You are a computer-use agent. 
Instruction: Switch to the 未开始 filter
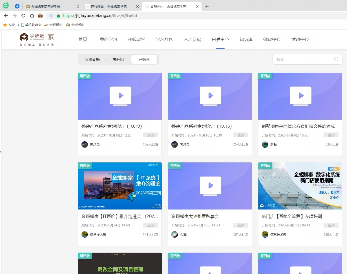[118, 59]
